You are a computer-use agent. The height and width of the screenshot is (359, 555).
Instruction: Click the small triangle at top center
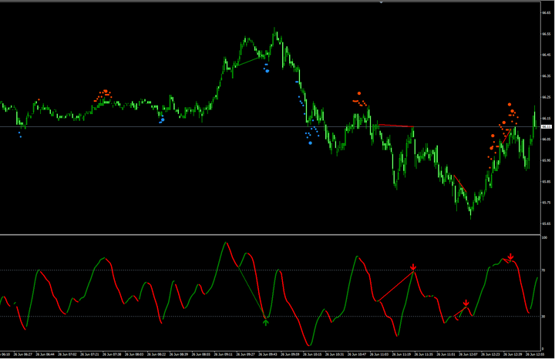382,2
